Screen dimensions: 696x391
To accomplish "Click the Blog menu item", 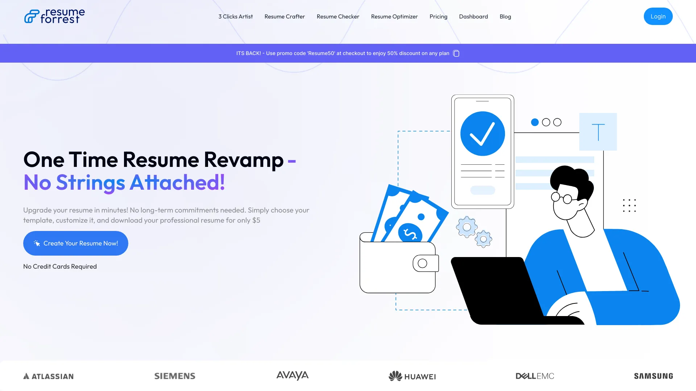I will pos(505,16).
